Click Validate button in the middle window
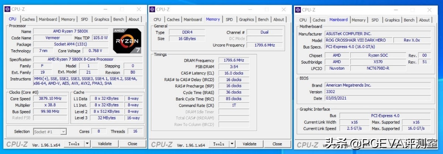This screenshot has height=154, width=443. [250, 144]
